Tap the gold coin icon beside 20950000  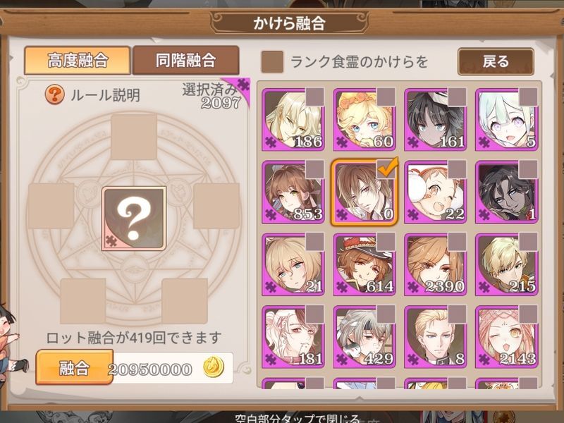click(214, 367)
